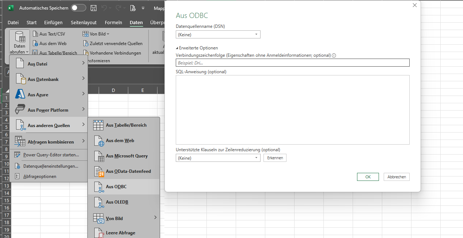Image resolution: width=463 pixels, height=238 pixels.
Task: Click the OData-Datenfeed orange icon
Action: pyautogui.click(x=99, y=171)
